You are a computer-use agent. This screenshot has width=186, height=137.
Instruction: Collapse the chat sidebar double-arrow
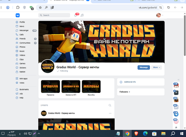(179, 80)
